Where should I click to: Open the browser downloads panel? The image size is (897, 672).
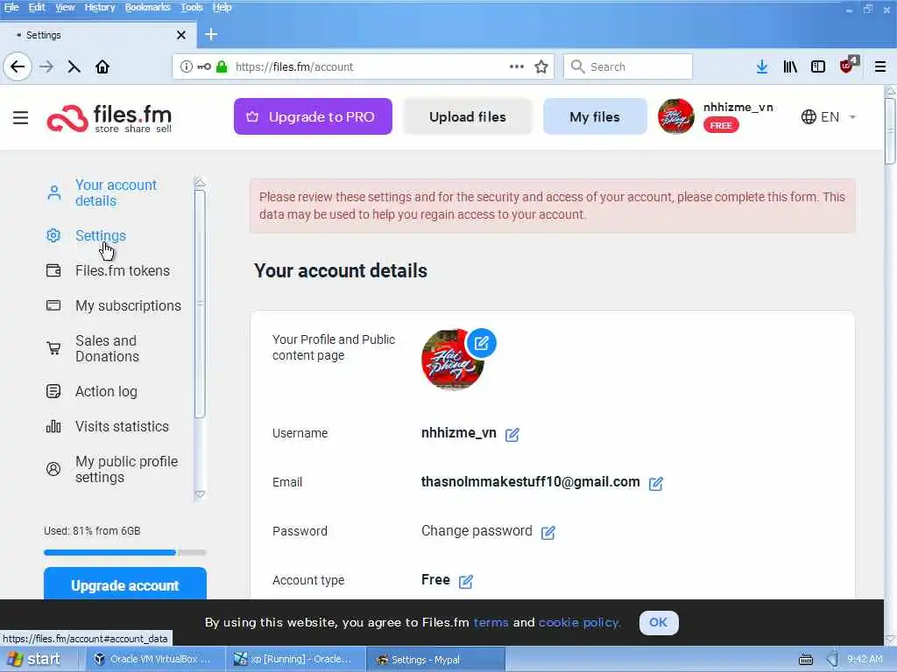[761, 66]
